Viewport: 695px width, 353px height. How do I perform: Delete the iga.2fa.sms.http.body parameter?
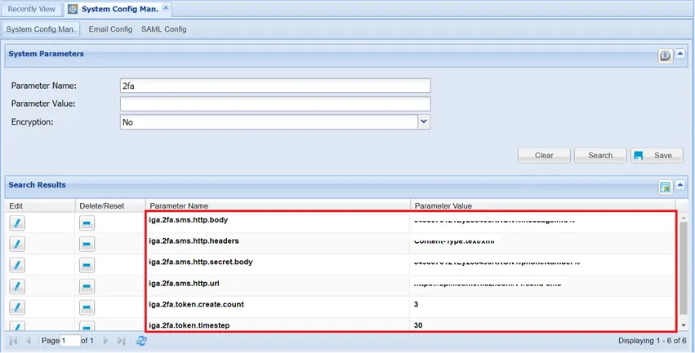coord(87,223)
